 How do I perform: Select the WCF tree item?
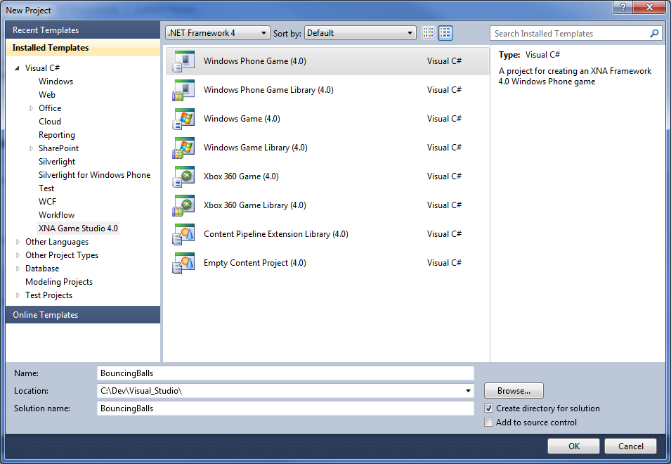coord(47,202)
